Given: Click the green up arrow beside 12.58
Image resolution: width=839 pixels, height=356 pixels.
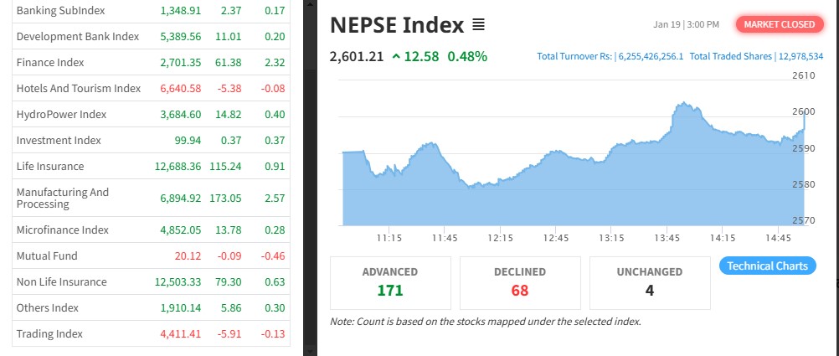Looking at the screenshot, I should click(x=396, y=57).
